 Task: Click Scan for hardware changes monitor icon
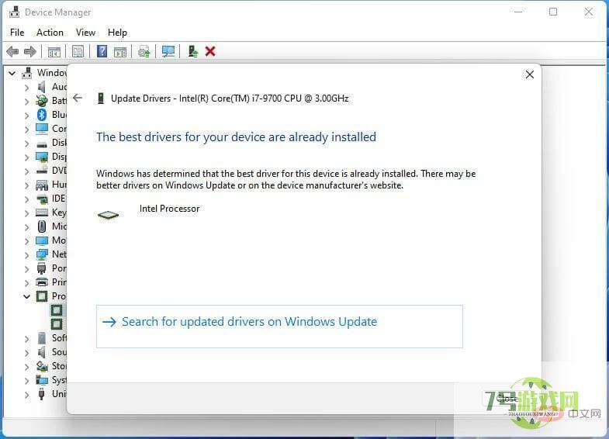(168, 51)
